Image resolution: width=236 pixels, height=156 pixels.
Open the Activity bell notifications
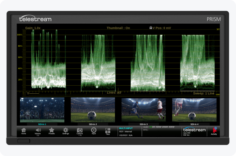pyautogui.click(x=214, y=131)
